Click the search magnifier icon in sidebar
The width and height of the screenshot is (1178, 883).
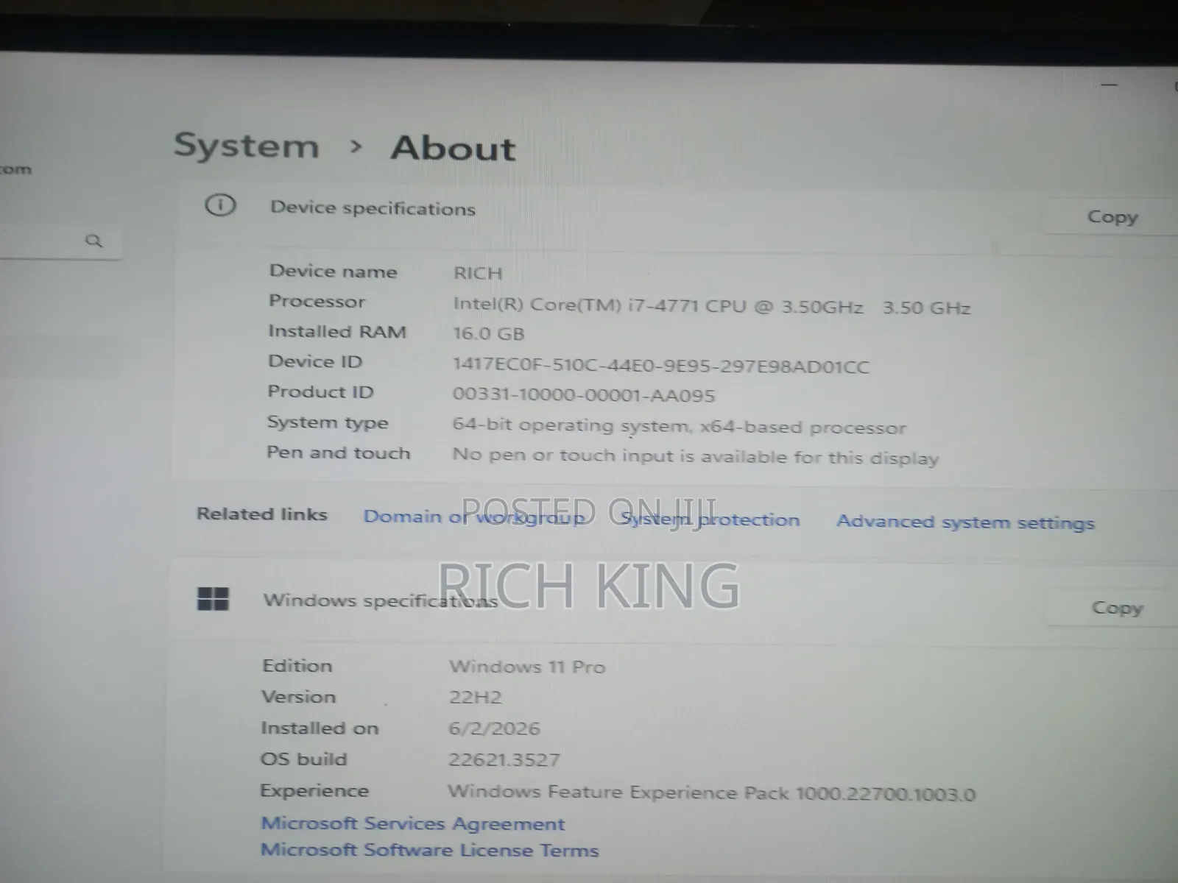coord(94,241)
